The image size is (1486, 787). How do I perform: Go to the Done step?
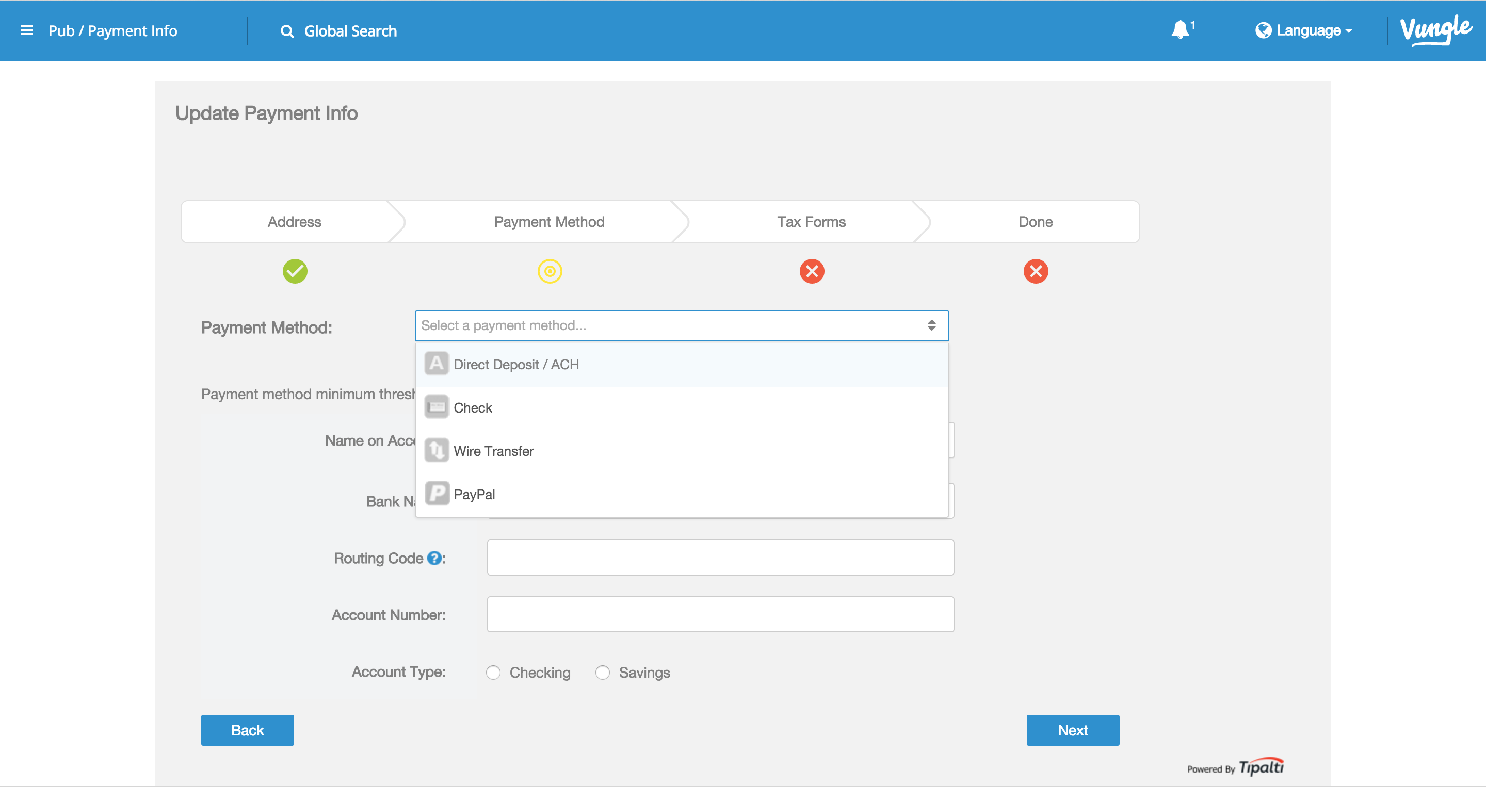[x=1036, y=222]
